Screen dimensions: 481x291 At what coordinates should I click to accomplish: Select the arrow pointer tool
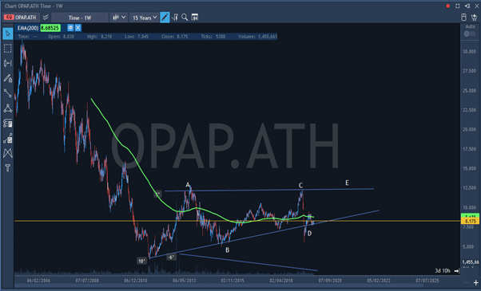pyautogui.click(x=8, y=33)
